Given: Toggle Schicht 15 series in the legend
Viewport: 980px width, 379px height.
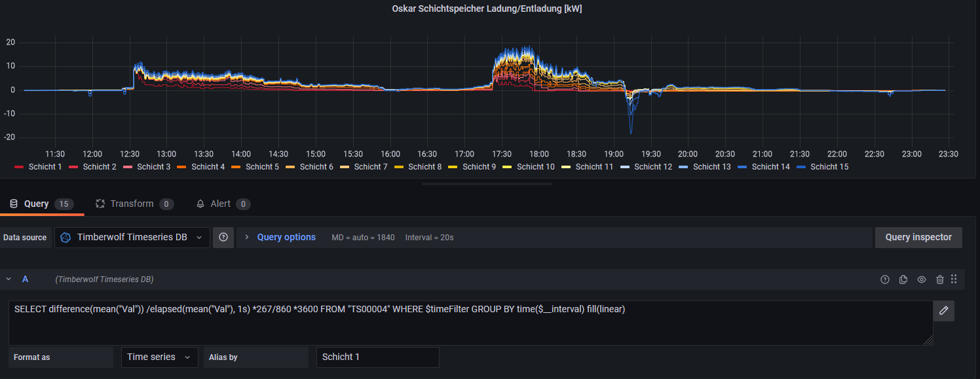Looking at the screenshot, I should click(829, 167).
